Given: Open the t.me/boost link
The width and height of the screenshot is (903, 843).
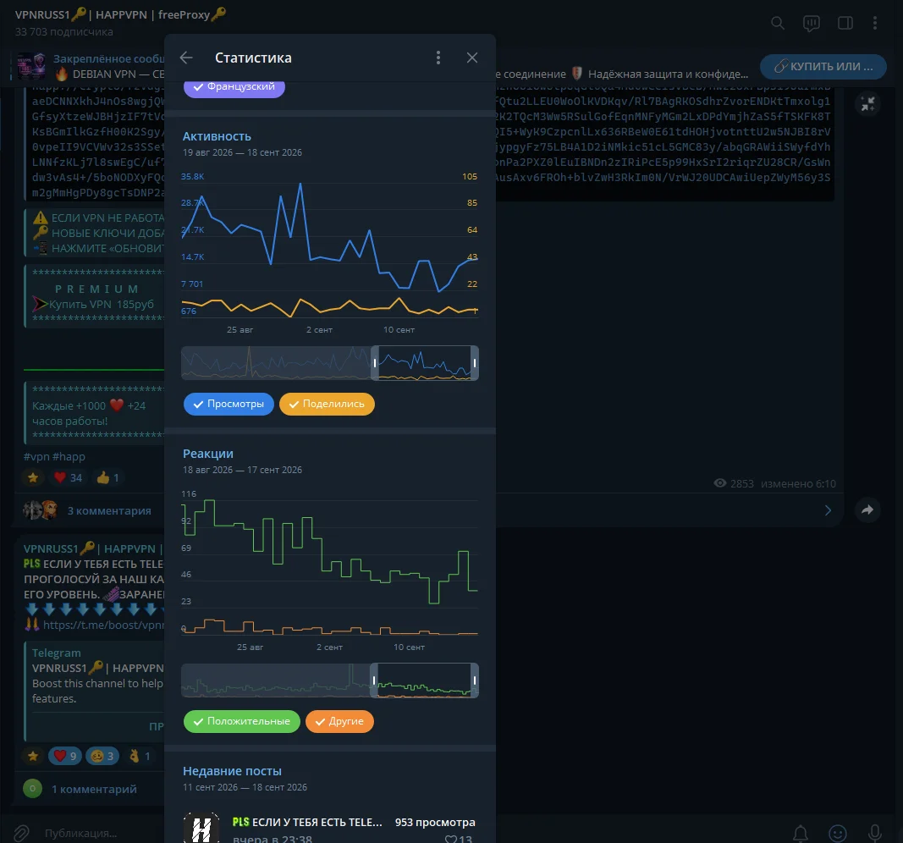Looking at the screenshot, I should pos(103,625).
